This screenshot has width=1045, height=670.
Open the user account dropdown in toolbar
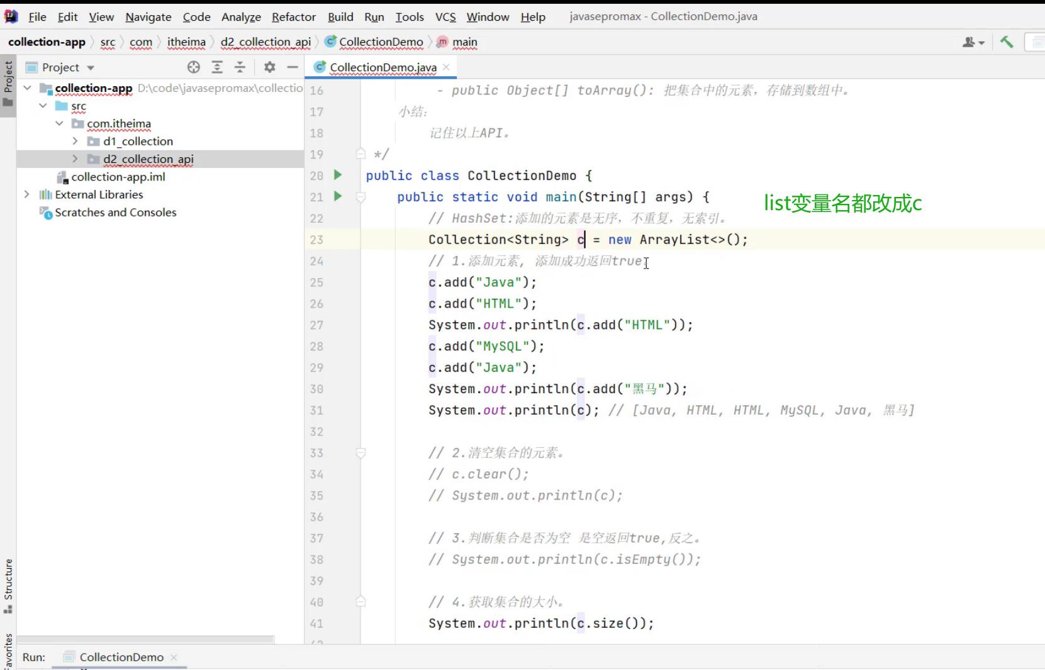point(973,42)
